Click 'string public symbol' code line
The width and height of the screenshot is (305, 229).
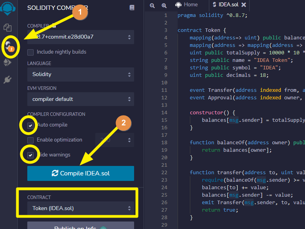[235, 68]
